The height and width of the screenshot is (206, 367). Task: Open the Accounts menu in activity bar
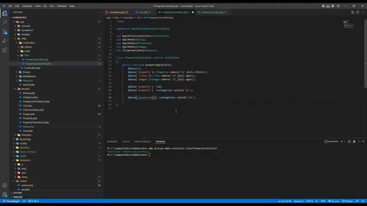5,185
